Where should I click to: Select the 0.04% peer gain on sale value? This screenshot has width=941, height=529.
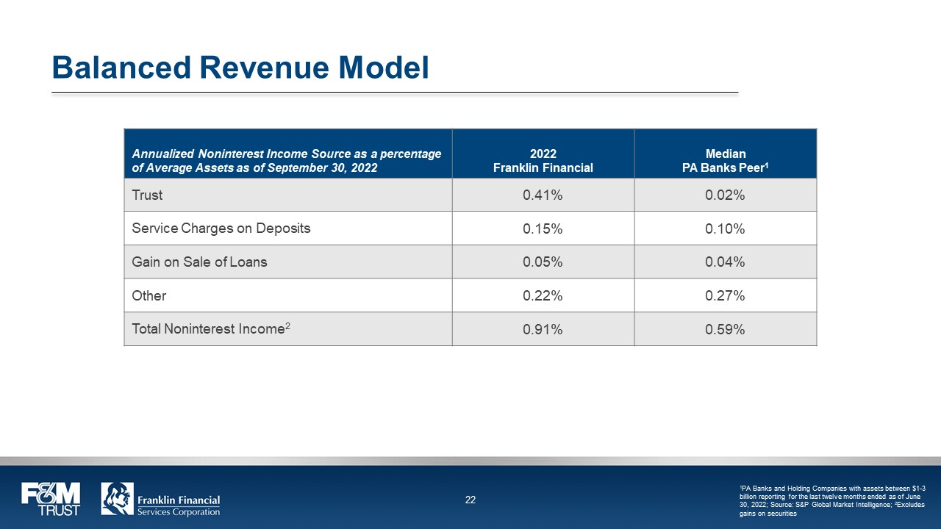point(725,262)
